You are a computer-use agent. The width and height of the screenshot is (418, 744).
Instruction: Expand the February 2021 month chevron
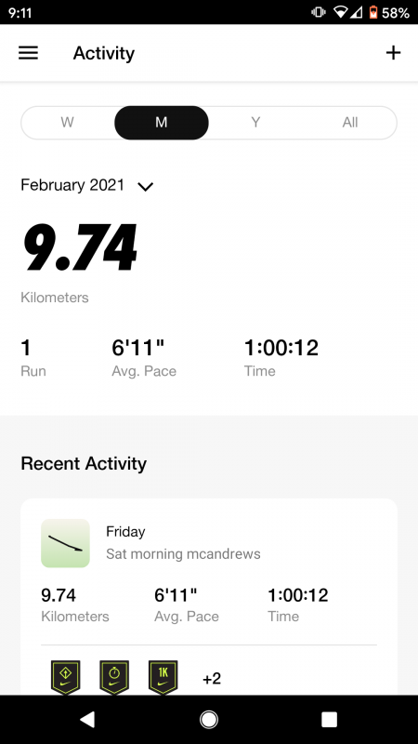coord(145,186)
